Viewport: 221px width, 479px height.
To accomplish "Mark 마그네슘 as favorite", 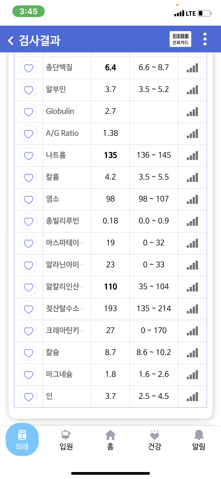I will click(29, 375).
